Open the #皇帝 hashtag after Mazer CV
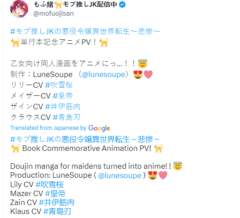The height and width of the screenshot is (218, 240). coord(56,193)
